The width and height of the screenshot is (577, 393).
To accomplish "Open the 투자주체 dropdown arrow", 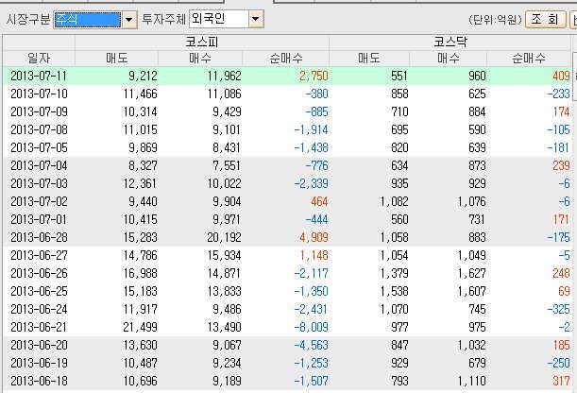I will [256, 19].
